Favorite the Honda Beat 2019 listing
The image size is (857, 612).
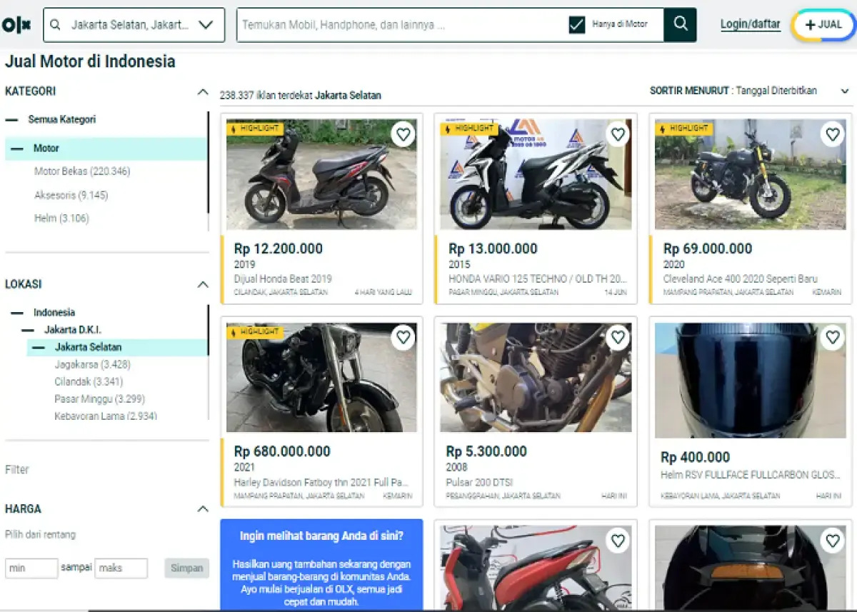[403, 134]
